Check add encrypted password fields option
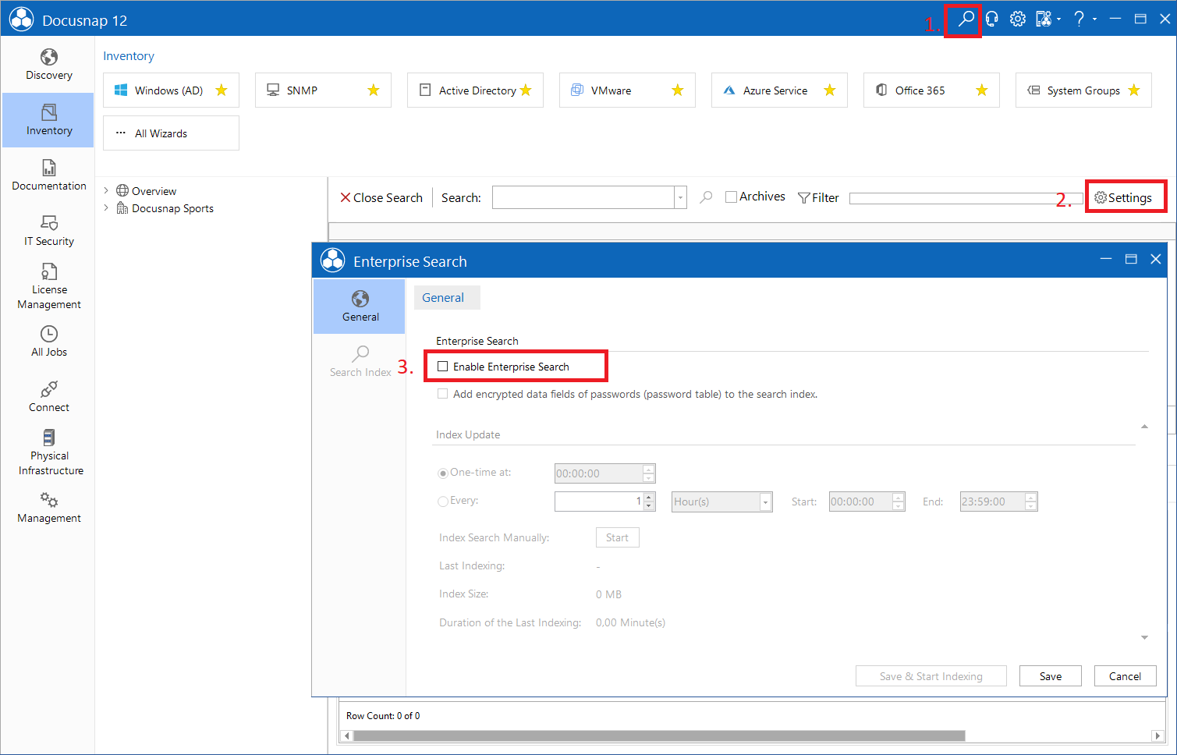 (443, 394)
